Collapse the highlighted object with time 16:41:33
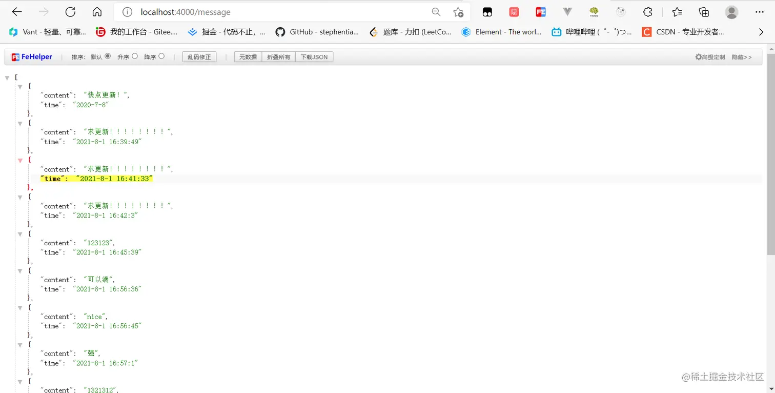 [x=20, y=161]
